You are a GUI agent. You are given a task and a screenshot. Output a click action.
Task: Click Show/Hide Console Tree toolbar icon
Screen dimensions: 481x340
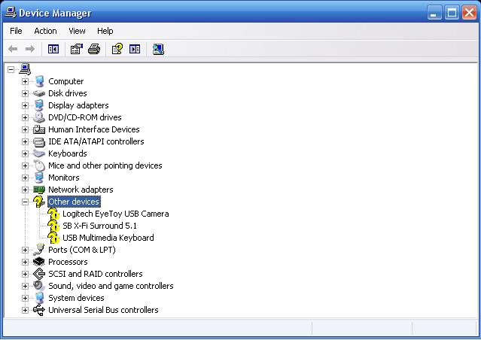point(53,49)
